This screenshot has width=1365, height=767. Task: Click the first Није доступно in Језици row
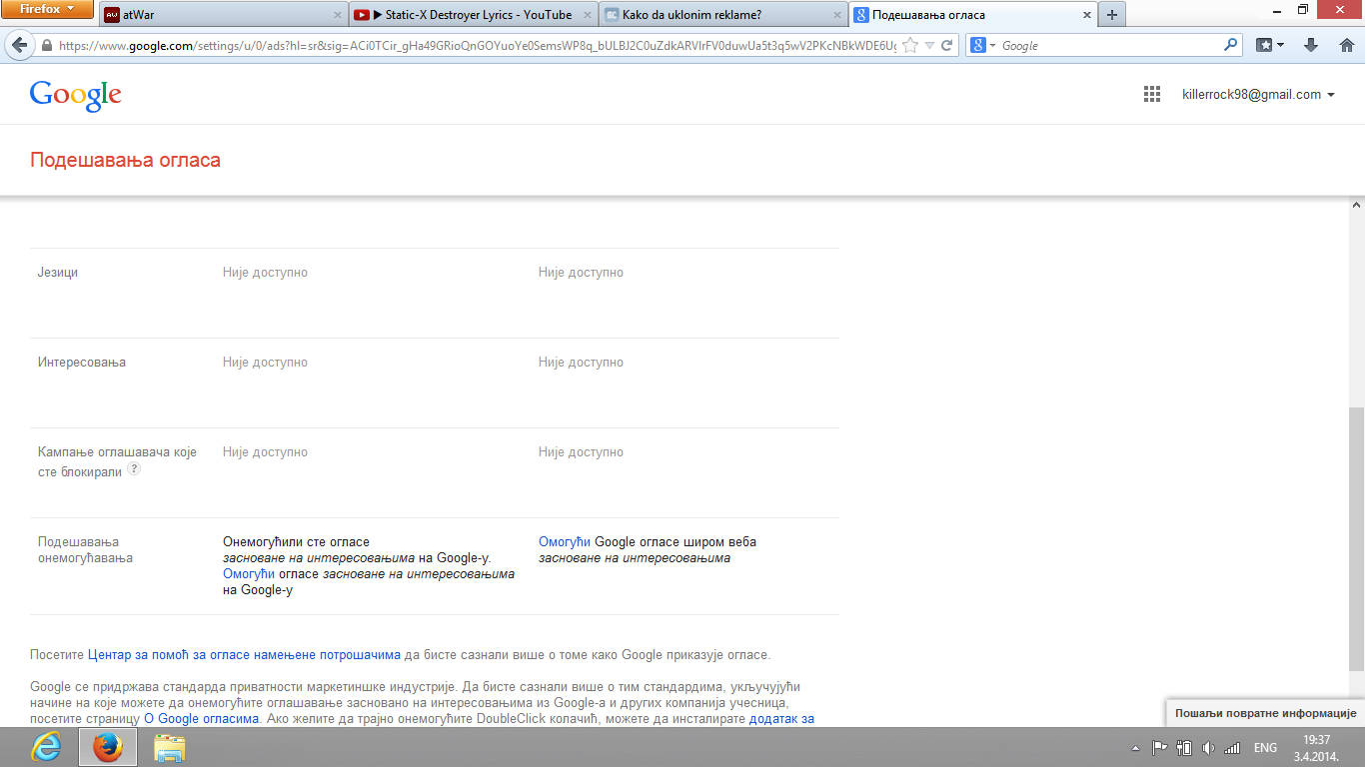point(265,273)
